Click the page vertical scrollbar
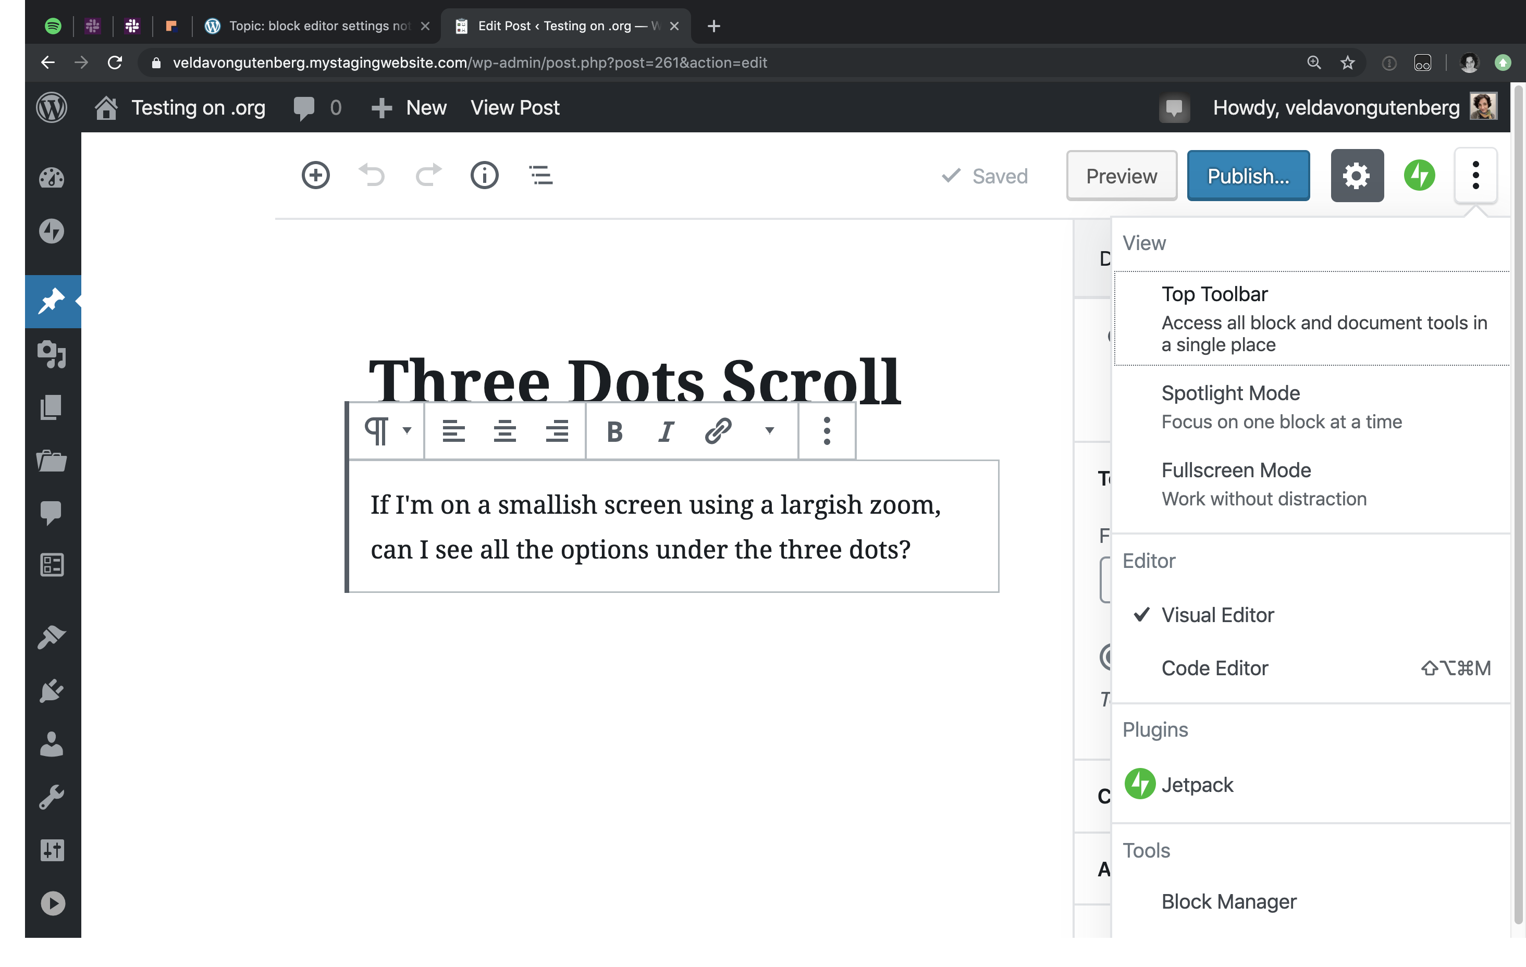This screenshot has width=1526, height=967. pyautogui.click(x=1518, y=507)
